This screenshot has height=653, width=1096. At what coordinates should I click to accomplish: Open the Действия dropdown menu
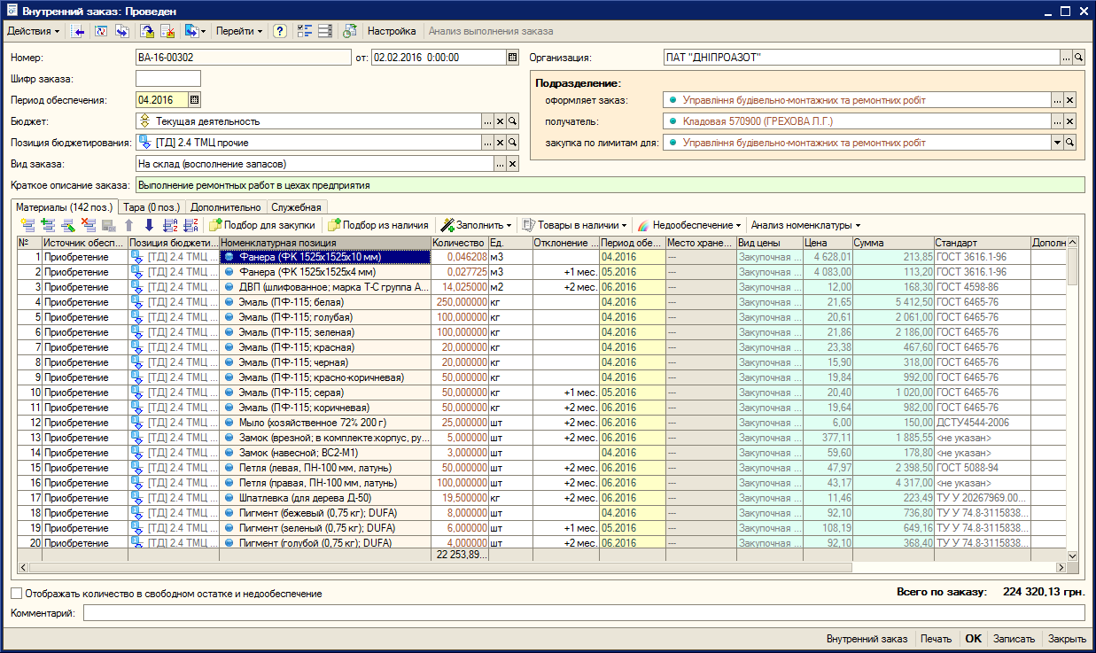point(34,31)
